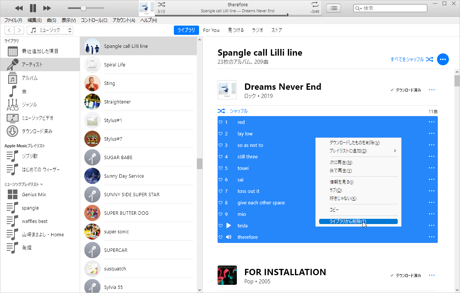Open the spangle playlist
The image size is (460, 293).
[40, 208]
